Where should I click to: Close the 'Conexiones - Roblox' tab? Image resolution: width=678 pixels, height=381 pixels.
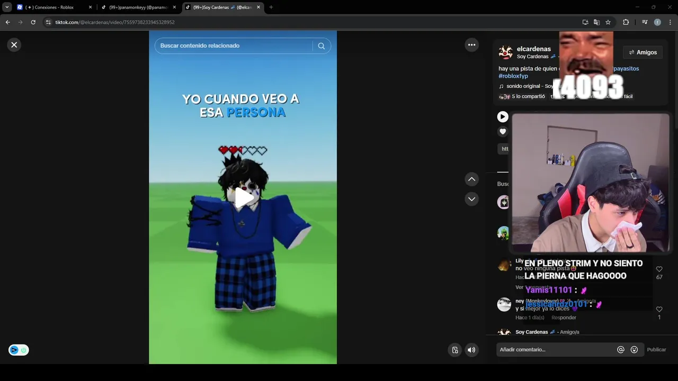point(90,7)
